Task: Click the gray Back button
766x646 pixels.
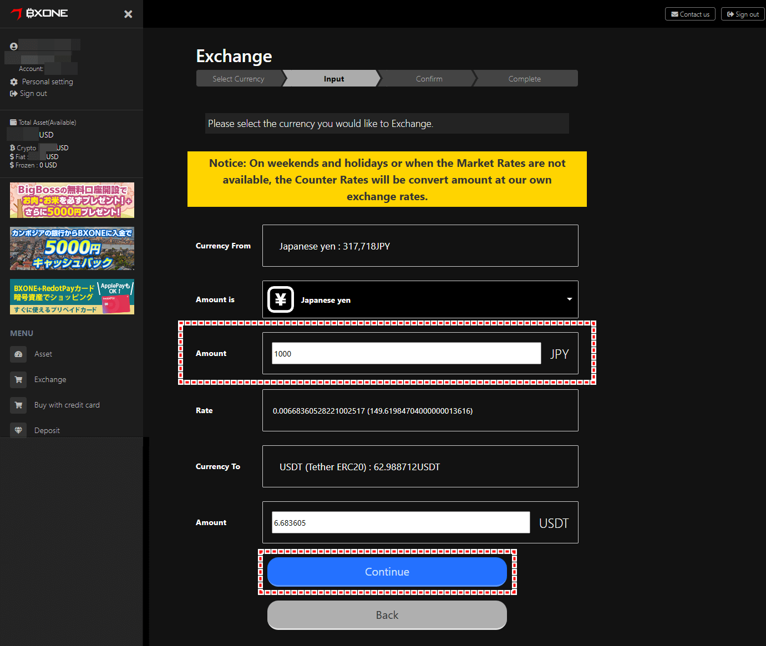Action: 387,615
